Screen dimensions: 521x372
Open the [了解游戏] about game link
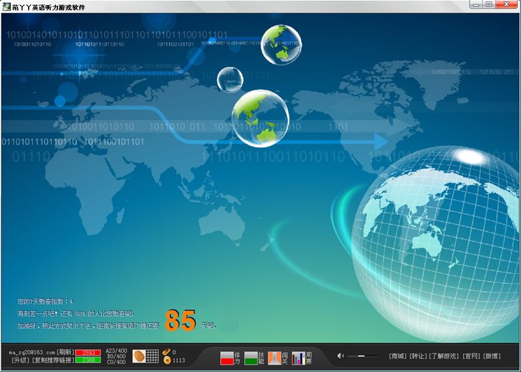444,356
